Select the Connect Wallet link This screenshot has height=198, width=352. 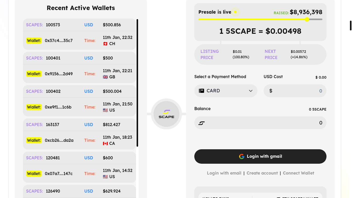298,173
